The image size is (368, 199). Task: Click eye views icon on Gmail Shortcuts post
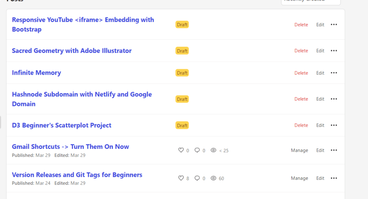213,150
